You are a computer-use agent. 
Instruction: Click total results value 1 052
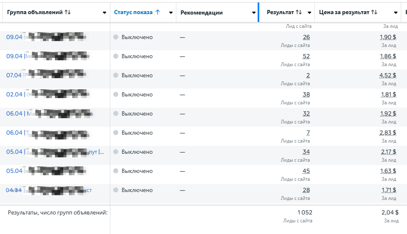pos(305,212)
